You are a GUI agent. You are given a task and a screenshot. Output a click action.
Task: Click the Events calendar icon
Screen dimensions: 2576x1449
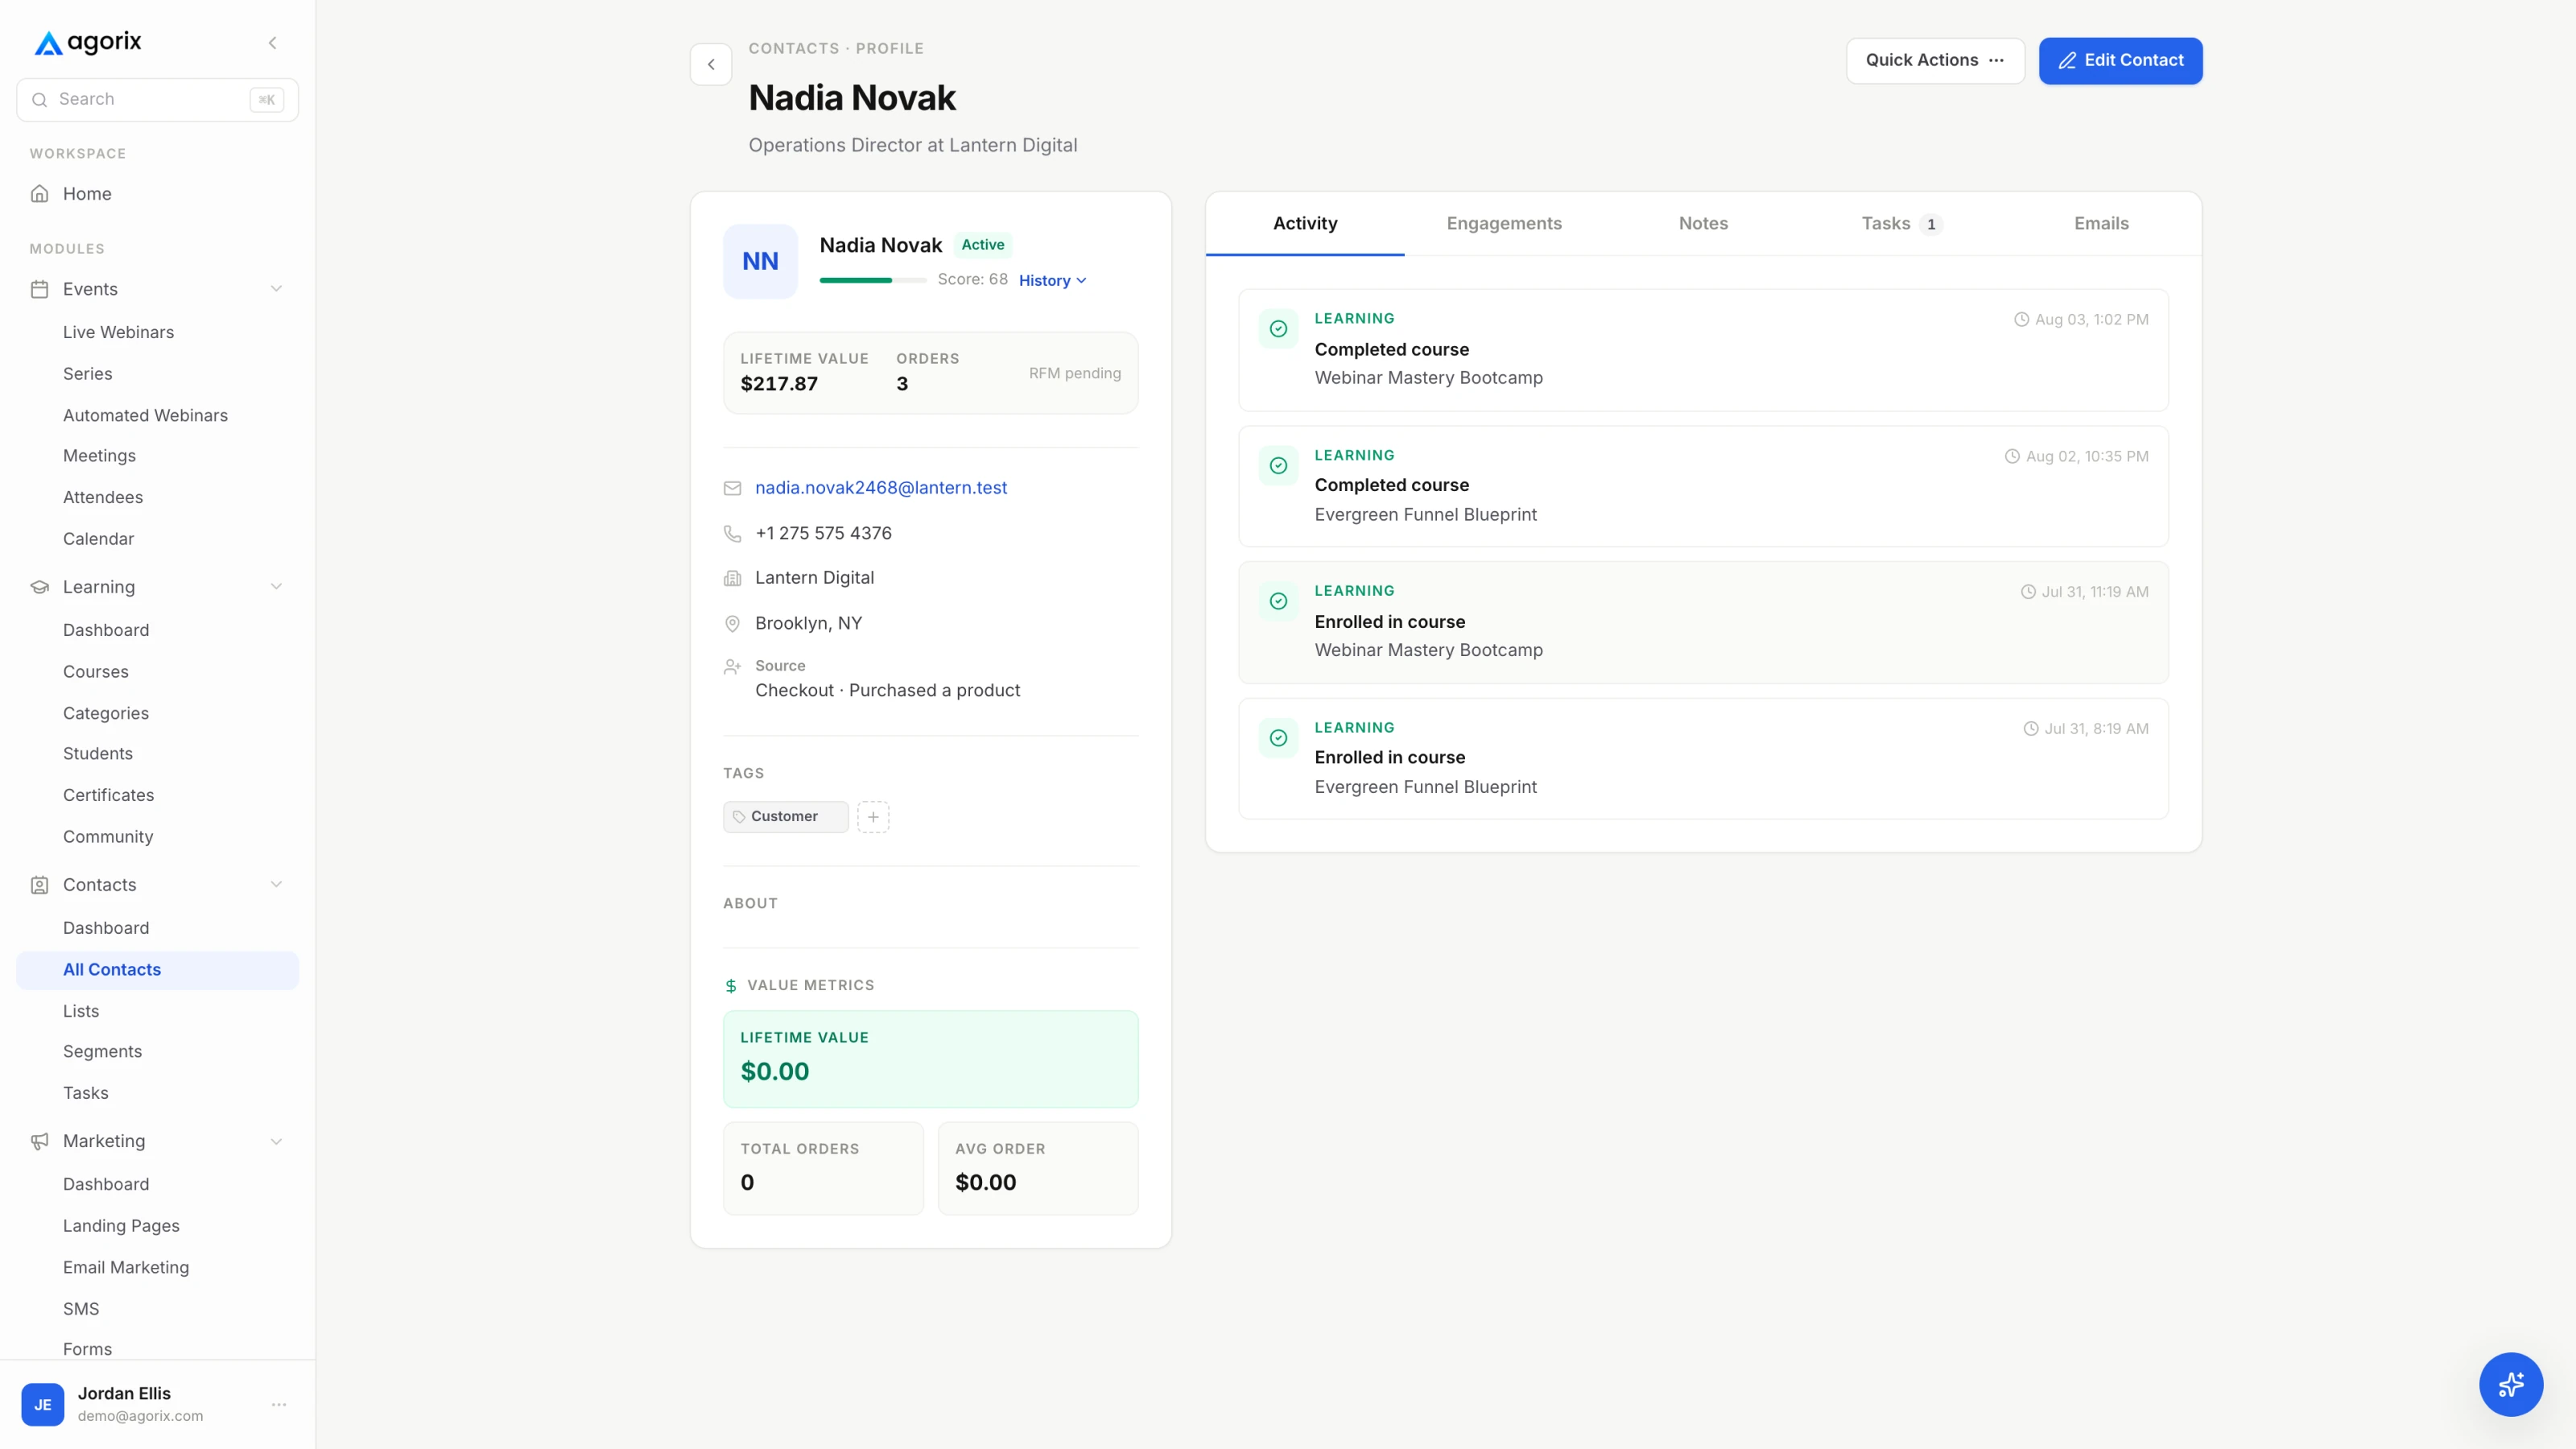[x=40, y=289]
